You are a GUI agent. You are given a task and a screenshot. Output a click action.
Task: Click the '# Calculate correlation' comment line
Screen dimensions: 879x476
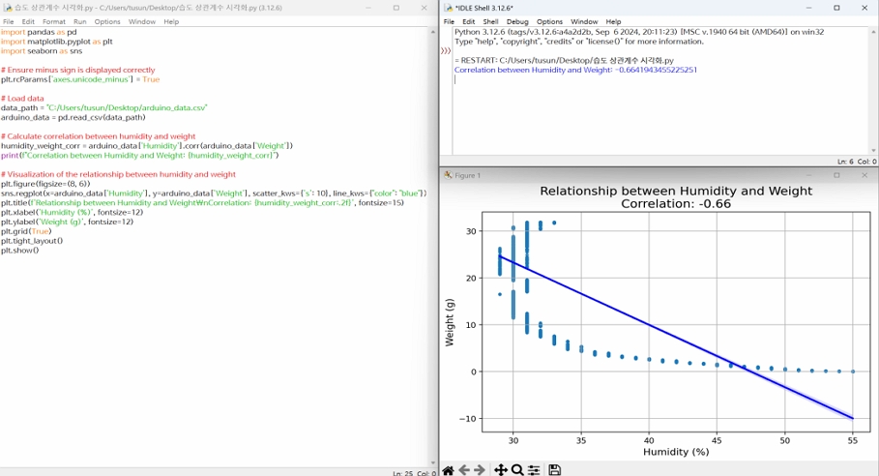click(x=98, y=136)
